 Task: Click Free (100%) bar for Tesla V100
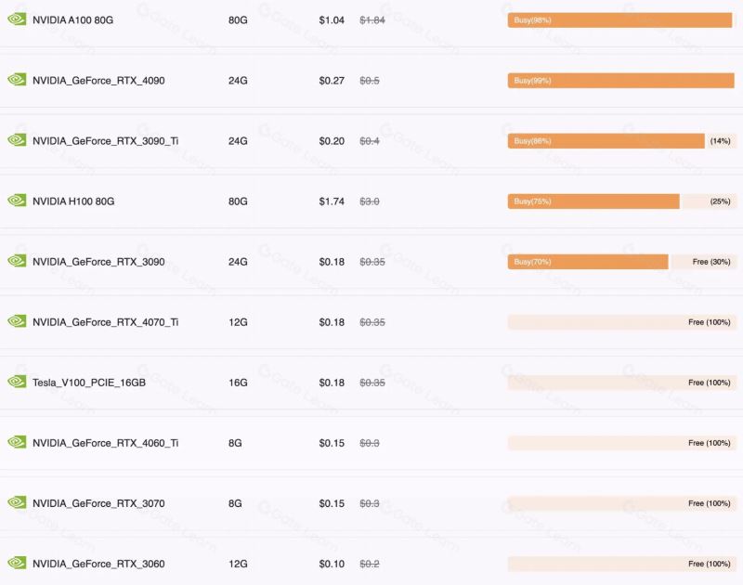click(x=622, y=383)
